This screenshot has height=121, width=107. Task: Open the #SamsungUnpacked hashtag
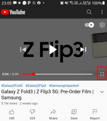tap(64, 86)
